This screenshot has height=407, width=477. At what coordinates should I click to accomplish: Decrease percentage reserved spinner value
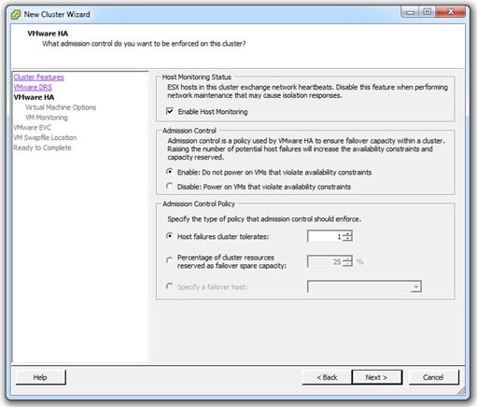pos(347,264)
